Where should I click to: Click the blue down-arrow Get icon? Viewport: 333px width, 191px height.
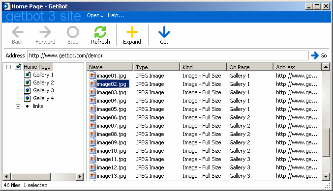[164, 32]
